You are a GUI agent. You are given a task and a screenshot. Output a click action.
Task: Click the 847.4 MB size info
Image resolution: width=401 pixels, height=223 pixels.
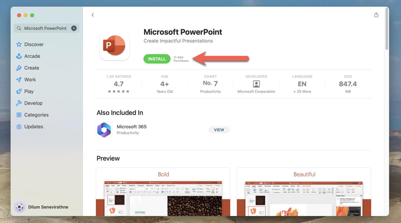[348, 84]
